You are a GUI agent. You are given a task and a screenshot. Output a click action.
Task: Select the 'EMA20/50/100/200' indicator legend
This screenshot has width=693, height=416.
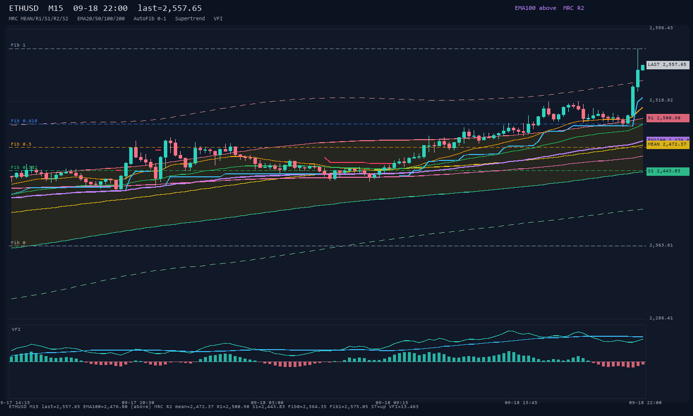(x=101, y=19)
